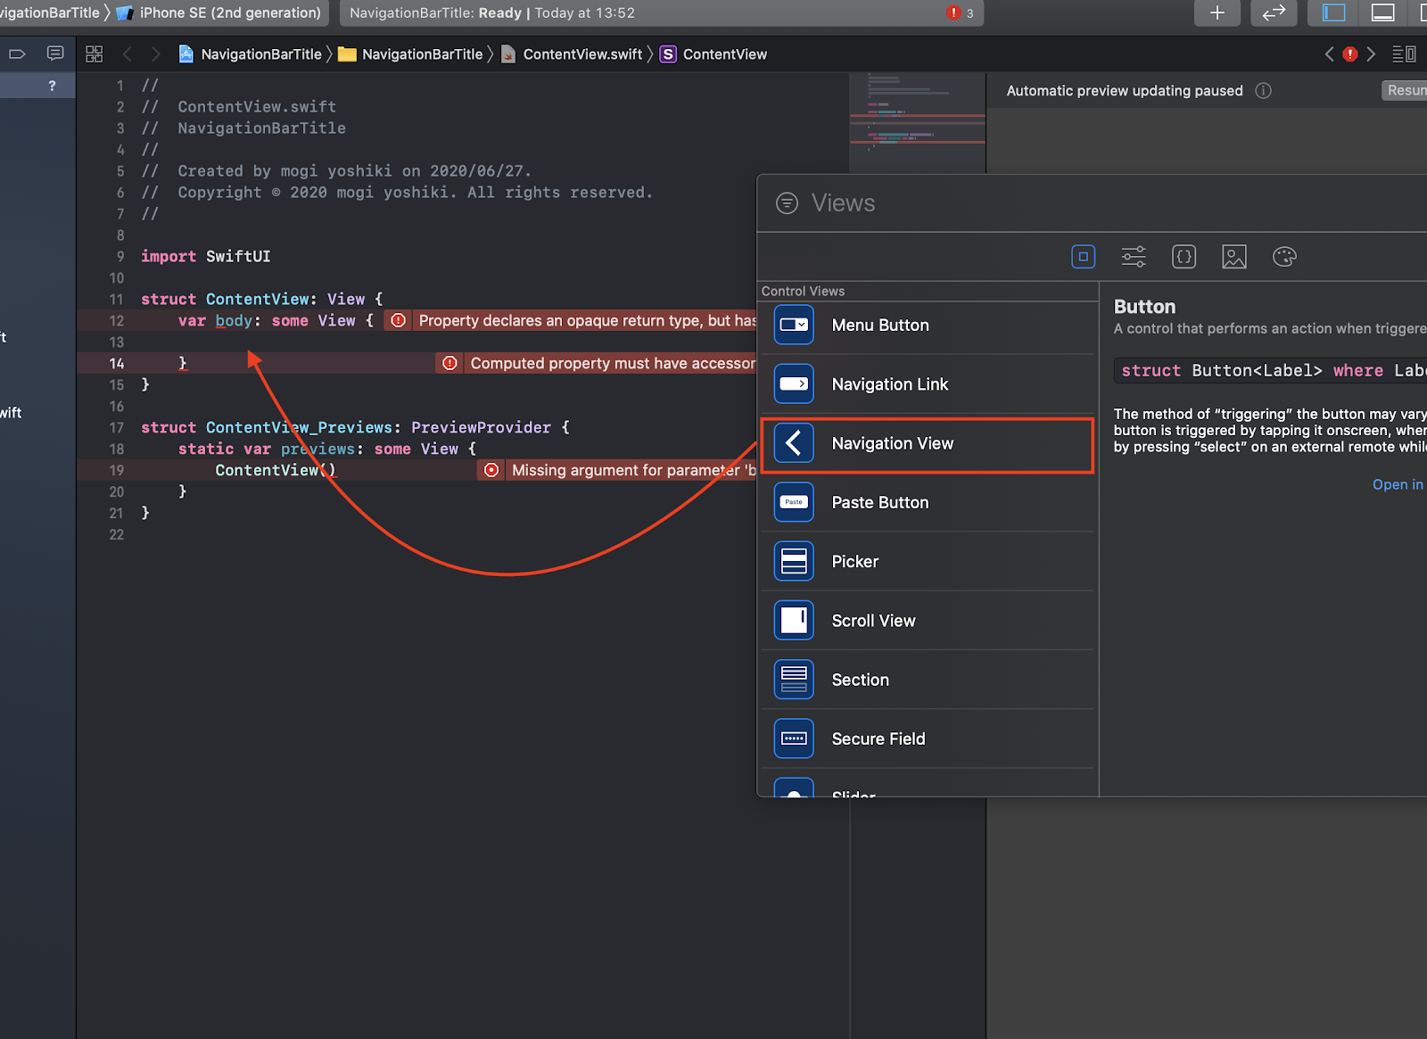Select the Code Snippets library tab
The width and height of the screenshot is (1427, 1039).
1184,257
